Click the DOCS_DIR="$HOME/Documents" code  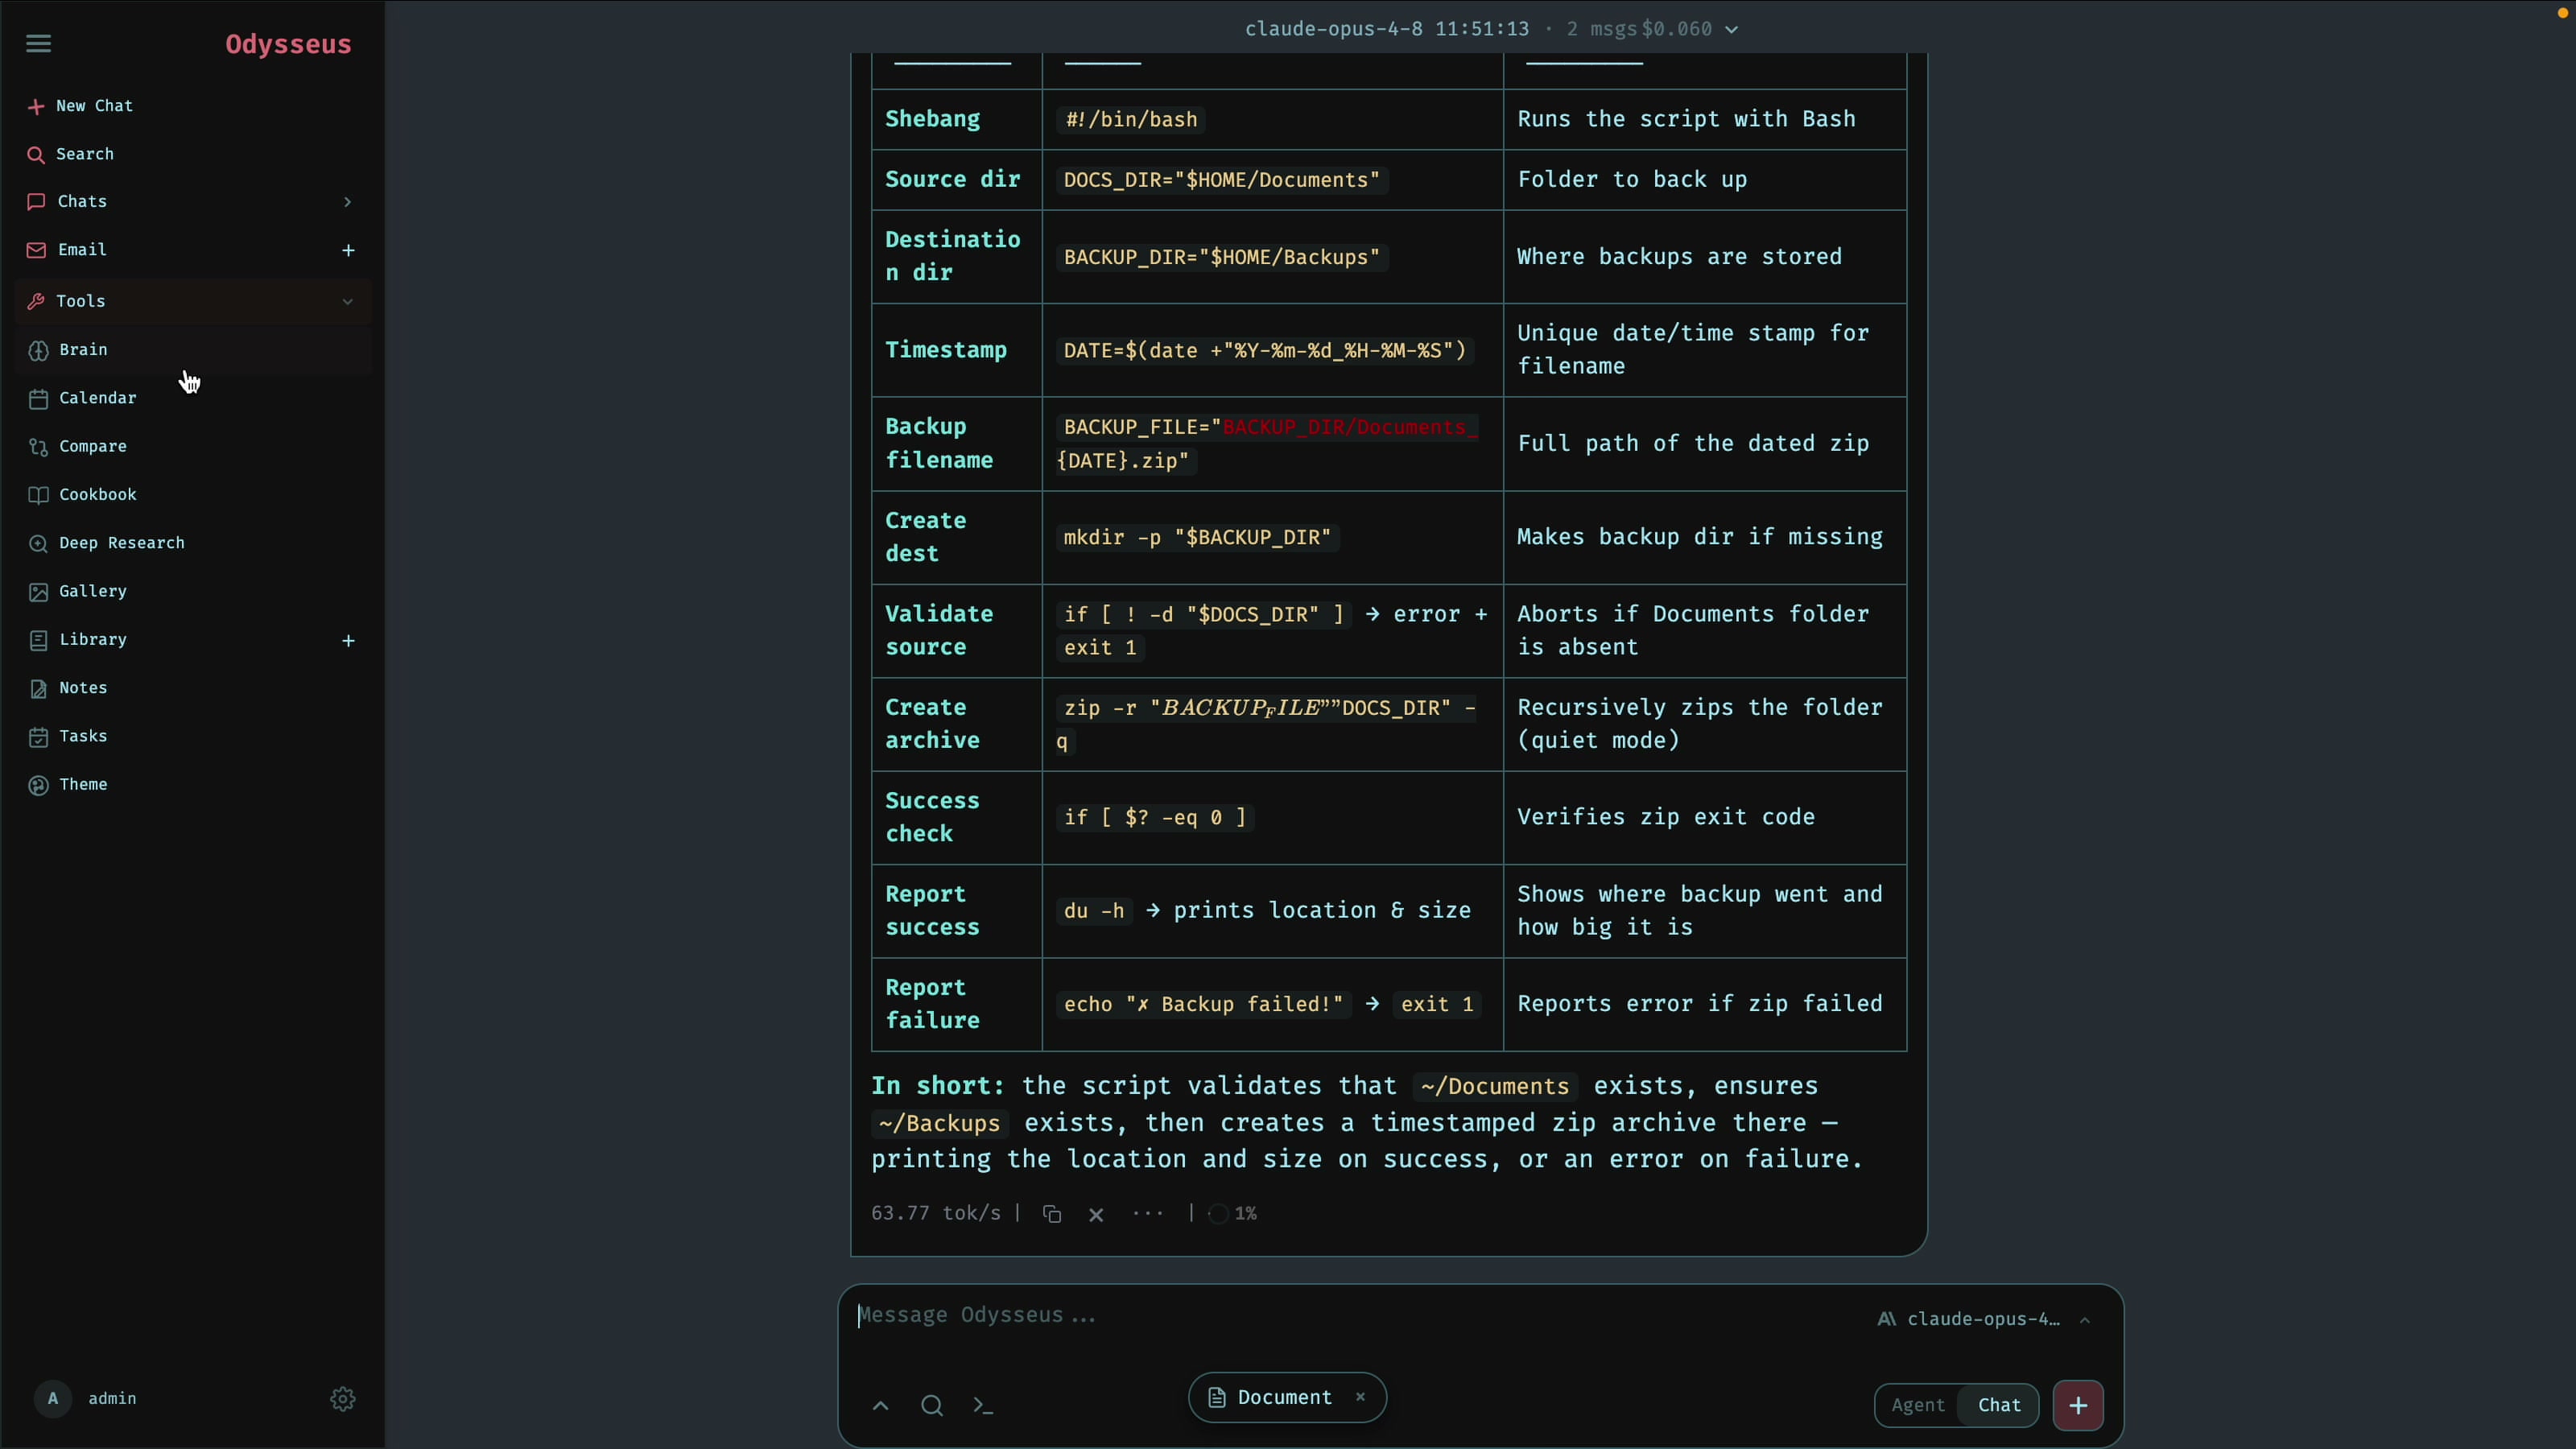tap(1221, 180)
